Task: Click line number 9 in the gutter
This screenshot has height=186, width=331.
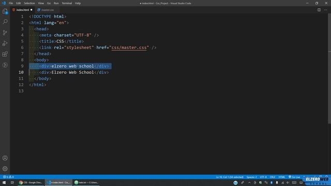Action: [x=22, y=66]
